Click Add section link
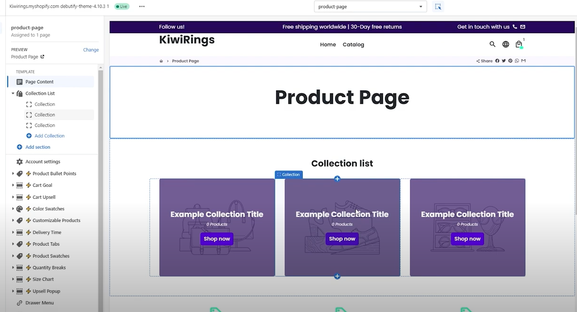This screenshot has height=312, width=577. [x=37, y=147]
